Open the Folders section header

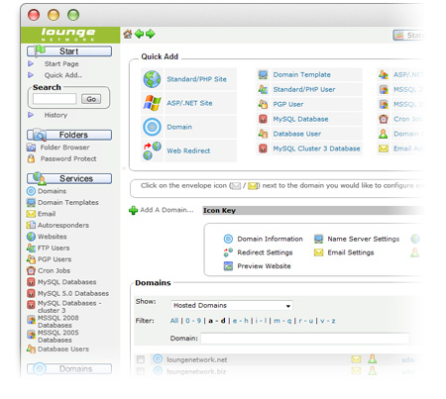coord(69,135)
